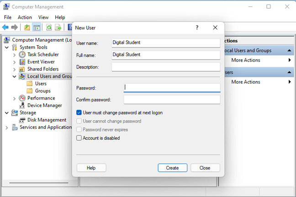This screenshot has height=197, width=296.
Task: Select Device Manager in the tree
Action: coord(45,106)
